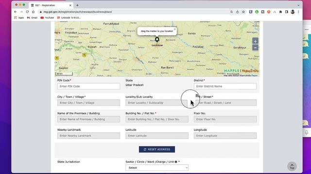311x174 pixels.
Task: Click the address bar URL
Action: [78, 12]
